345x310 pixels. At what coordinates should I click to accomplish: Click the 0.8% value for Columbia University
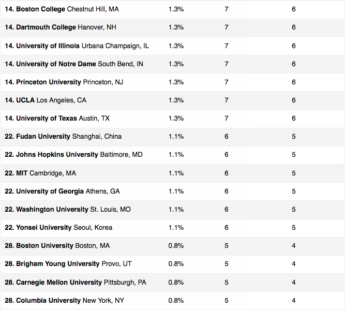pos(176,300)
